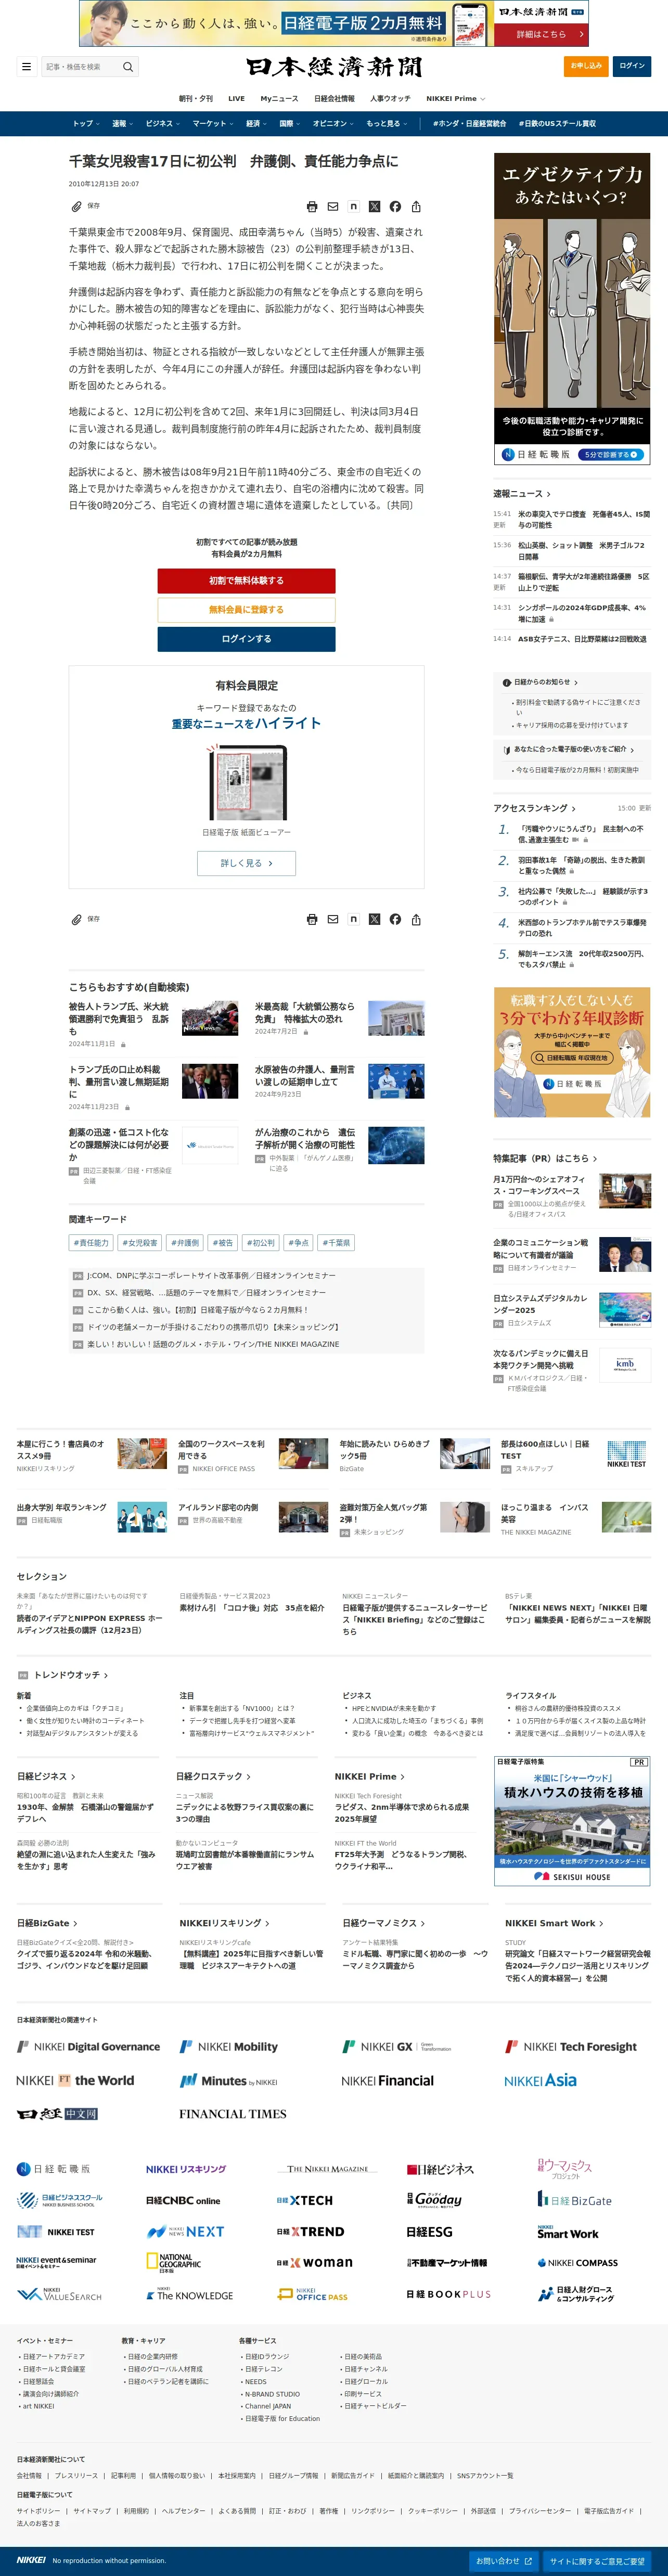Click the X icon below the membership box
668x2576 pixels.
pyautogui.click(x=374, y=919)
